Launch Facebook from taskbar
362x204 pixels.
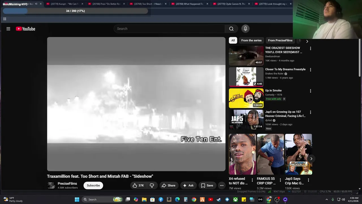[x=161, y=199]
